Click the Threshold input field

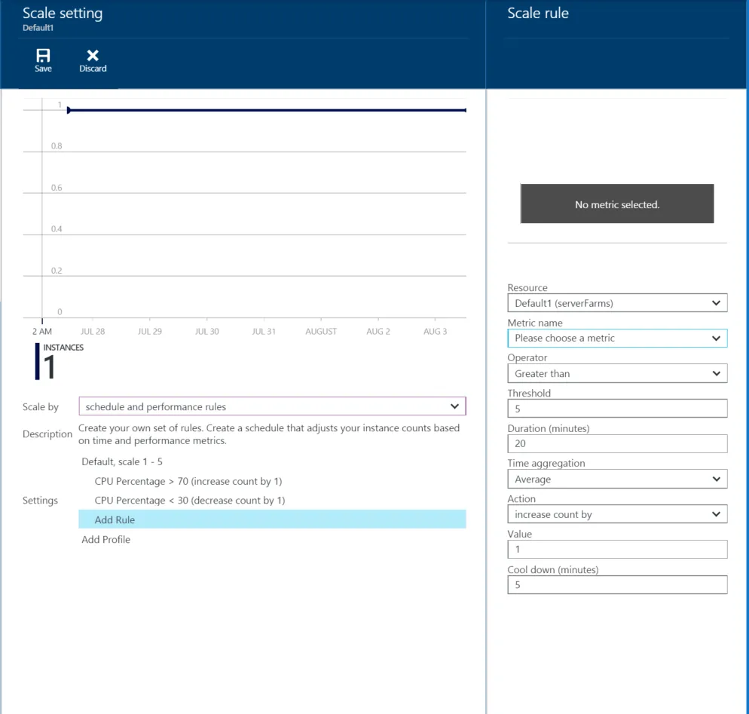pos(617,409)
